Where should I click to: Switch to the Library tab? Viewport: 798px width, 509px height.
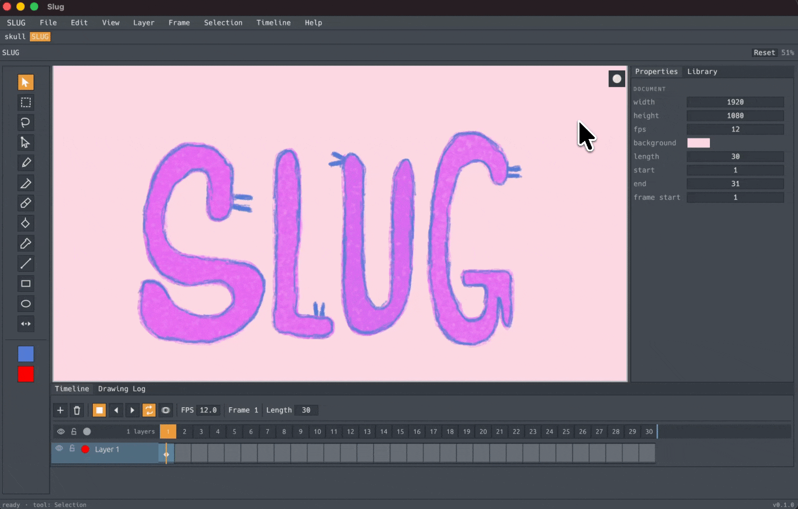tap(702, 72)
